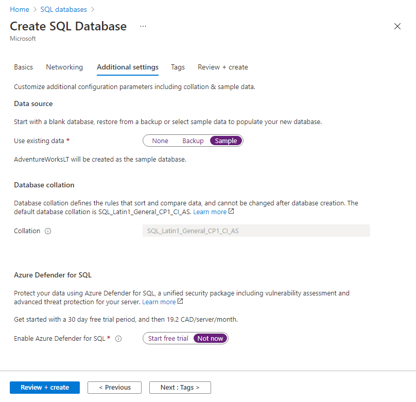Open the ellipsis menu beside Create SQL Database
The image size is (416, 402).
point(143,26)
